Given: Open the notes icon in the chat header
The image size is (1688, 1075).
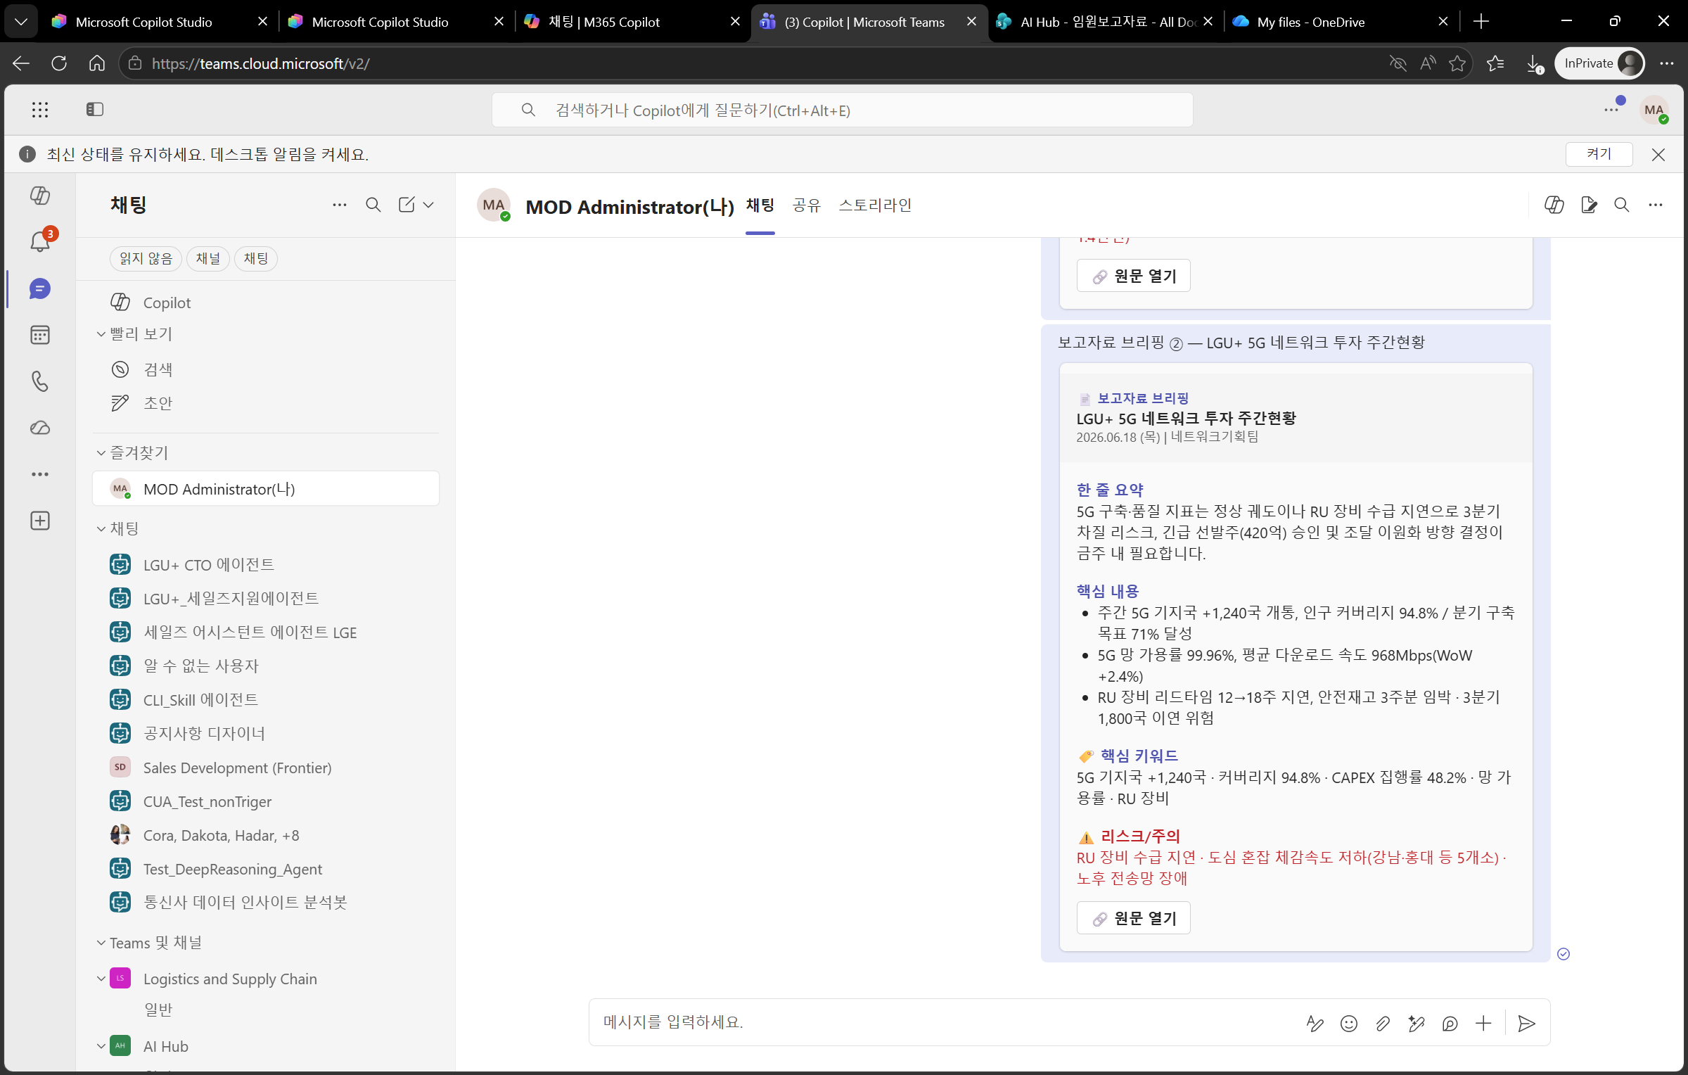Looking at the screenshot, I should point(1589,205).
